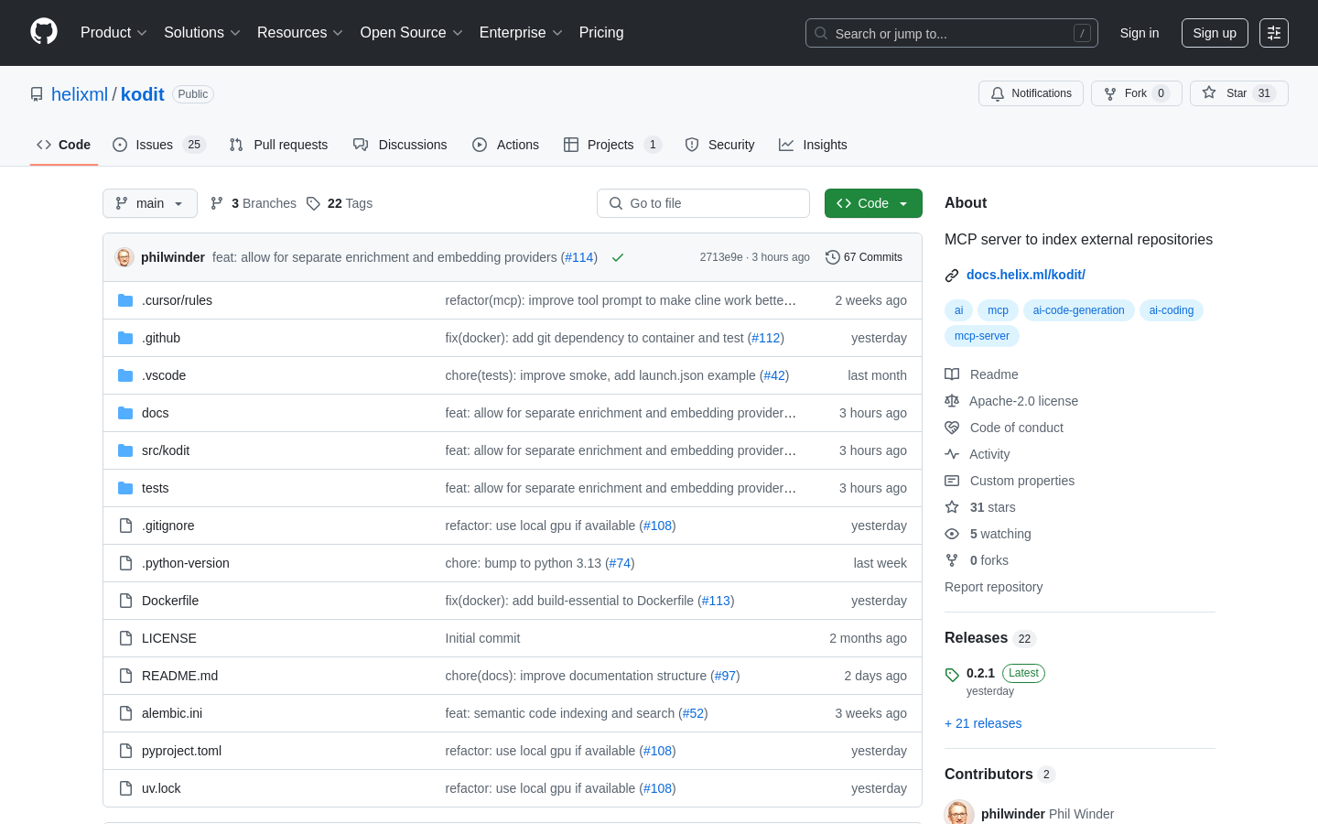
Task: Click the Custom properties note icon
Action: point(952,481)
